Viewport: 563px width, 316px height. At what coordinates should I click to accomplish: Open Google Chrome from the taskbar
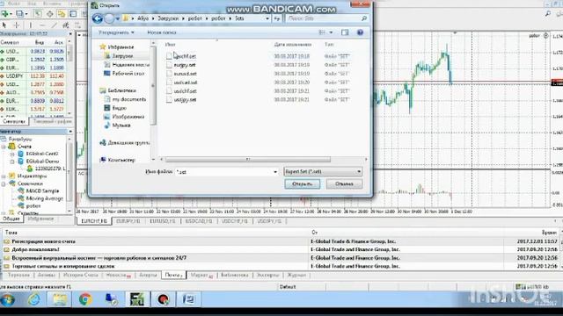[x=85, y=299]
